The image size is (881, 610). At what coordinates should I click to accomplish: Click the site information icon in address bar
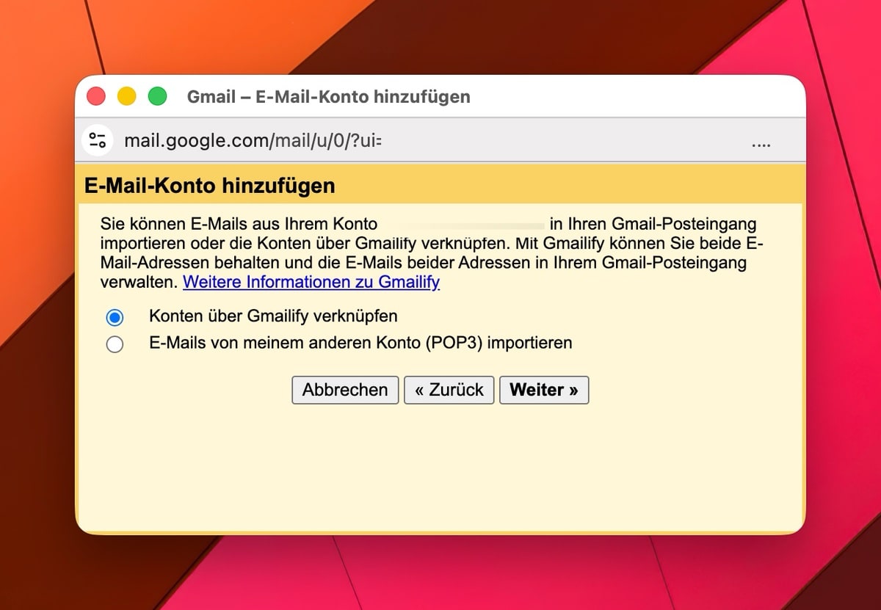(98, 140)
